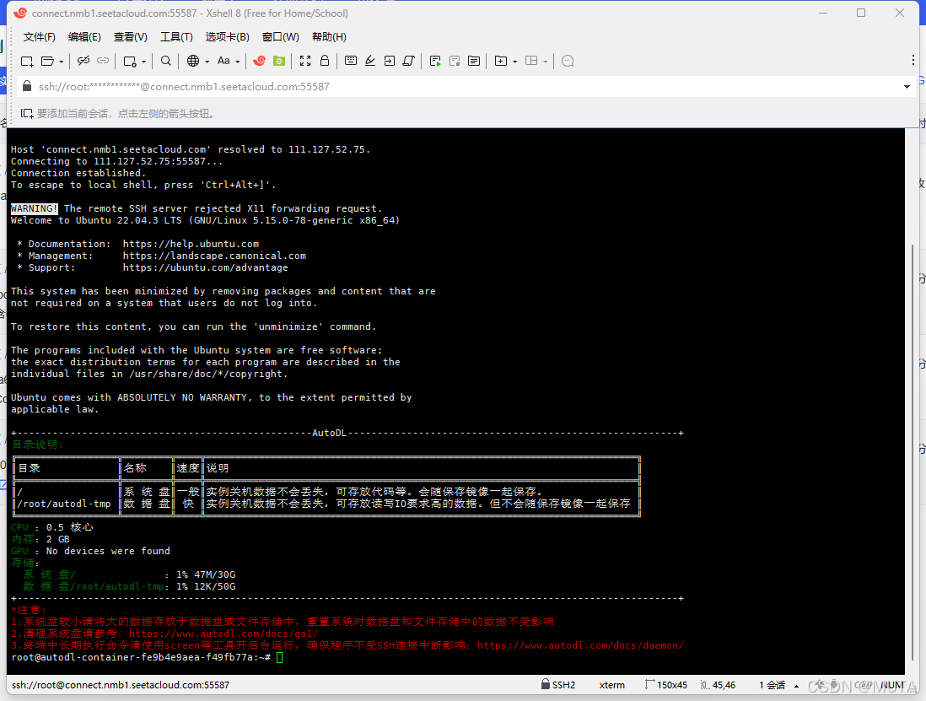Expand the address bar history dropdown
926x701 pixels.
tap(907, 87)
